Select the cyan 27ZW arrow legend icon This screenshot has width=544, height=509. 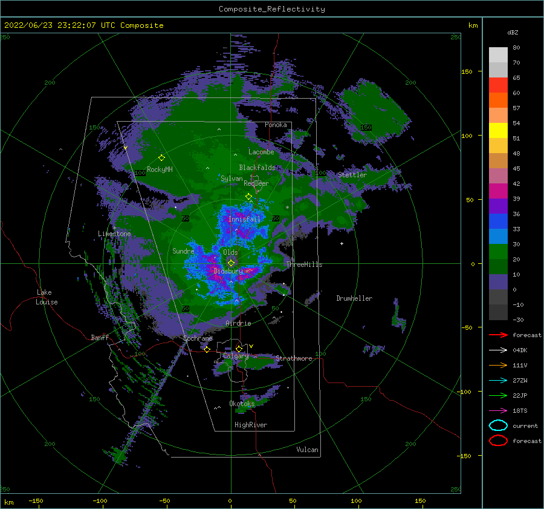pos(498,381)
